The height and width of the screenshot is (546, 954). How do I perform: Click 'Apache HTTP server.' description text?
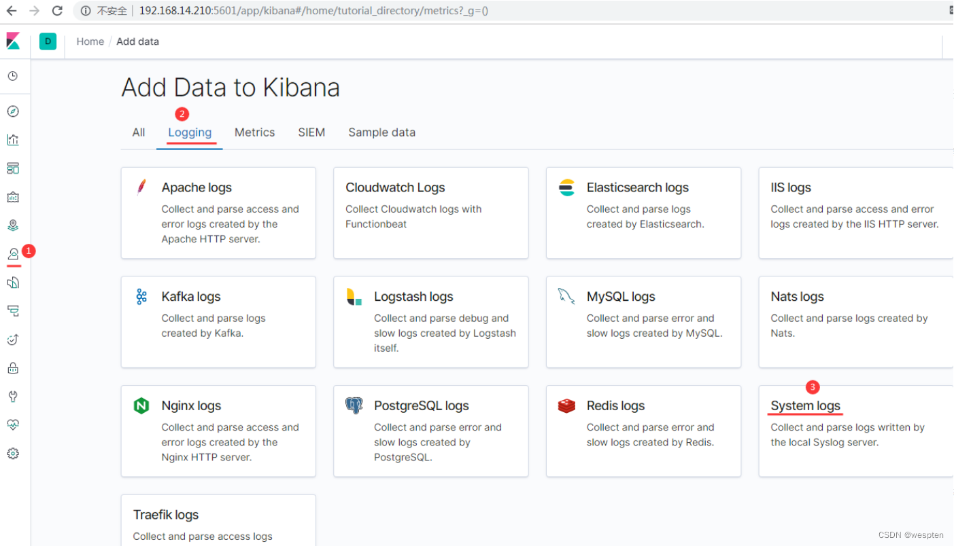click(211, 239)
